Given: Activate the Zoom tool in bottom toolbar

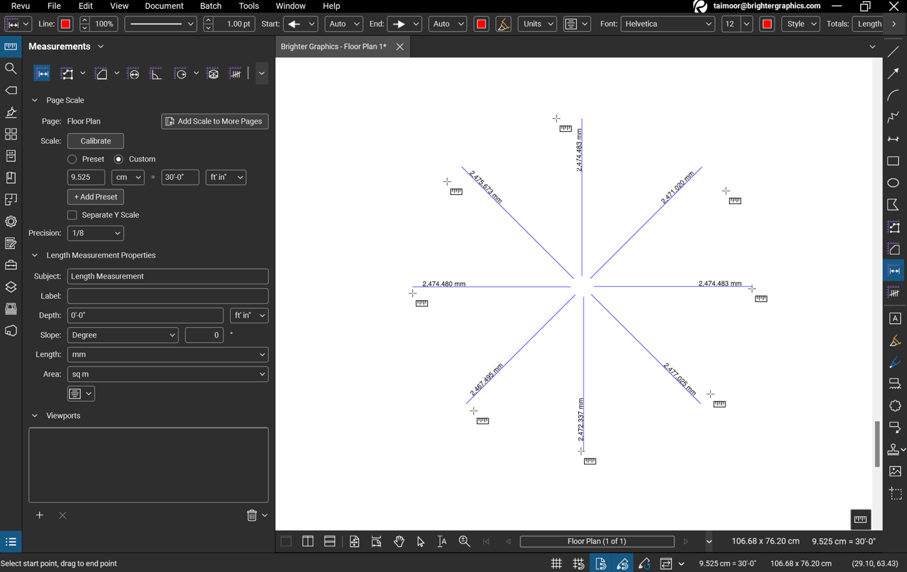Looking at the screenshot, I should point(464,541).
